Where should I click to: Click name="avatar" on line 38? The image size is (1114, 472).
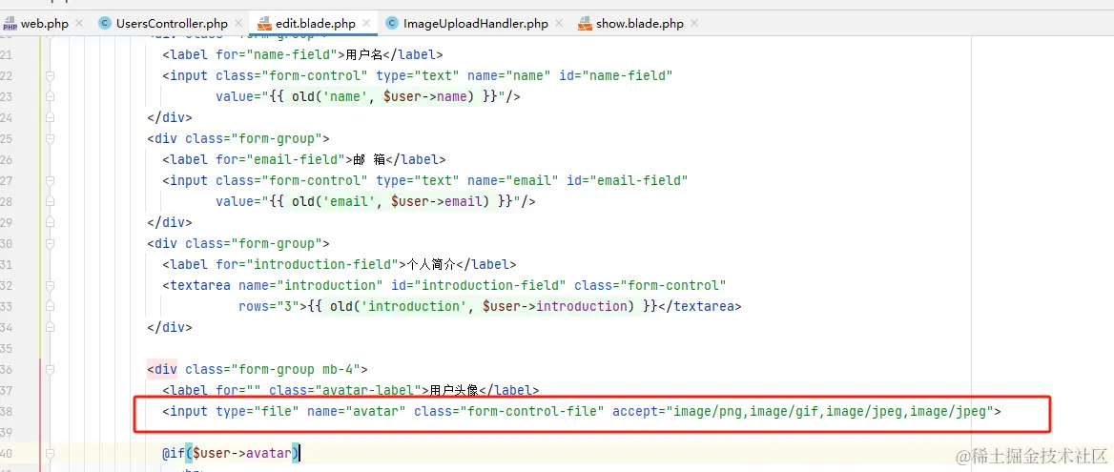[357, 411]
